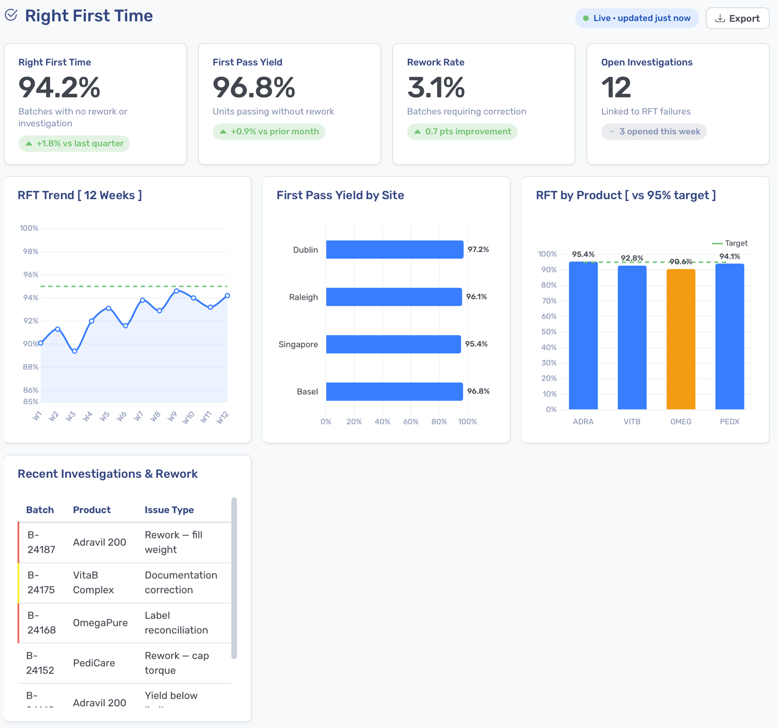The image size is (777, 728).
Task: Click the W12 final data point on RFT Trend
Action: point(227,295)
